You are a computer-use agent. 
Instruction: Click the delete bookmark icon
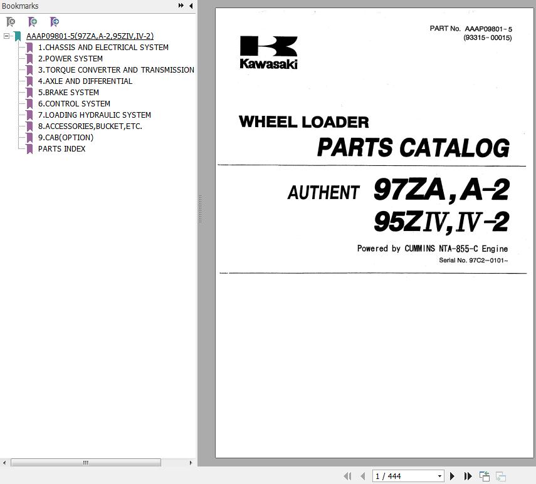(11, 22)
